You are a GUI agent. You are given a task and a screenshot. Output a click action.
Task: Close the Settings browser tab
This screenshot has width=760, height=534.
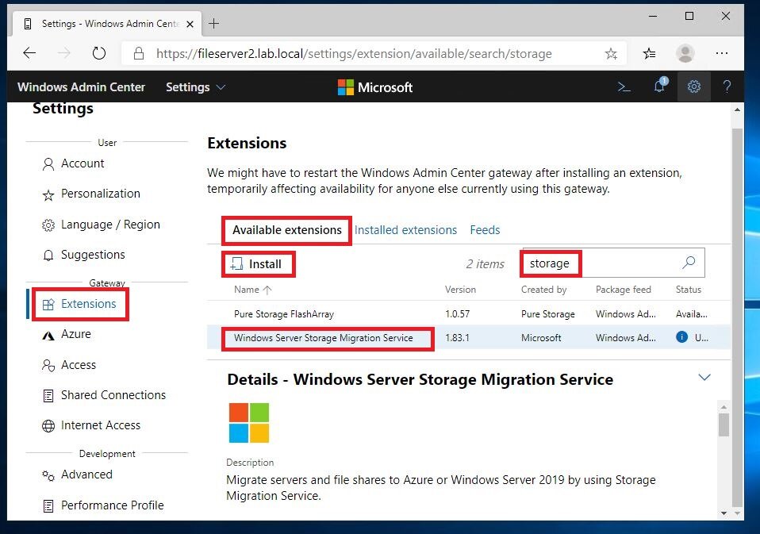[x=190, y=24]
